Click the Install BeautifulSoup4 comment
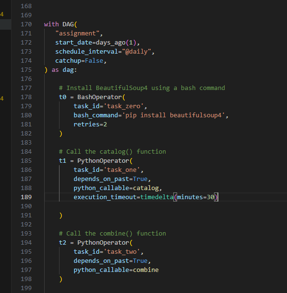 click(x=142, y=88)
